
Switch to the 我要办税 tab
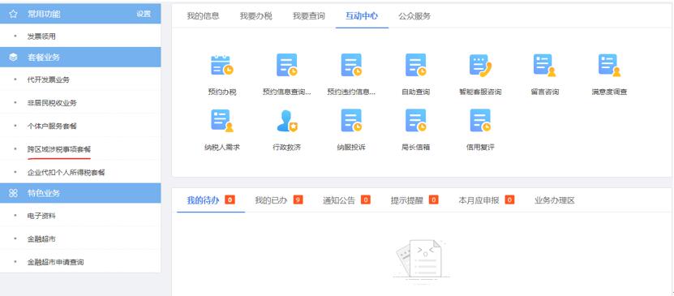point(255,16)
